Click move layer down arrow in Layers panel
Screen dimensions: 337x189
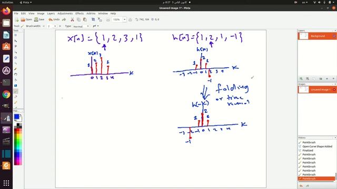[333, 79]
